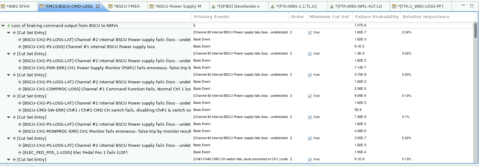This screenshot has width=479, height=167.
Task: Maximize the editor area with the maximize icon
Action: pos(472,6)
